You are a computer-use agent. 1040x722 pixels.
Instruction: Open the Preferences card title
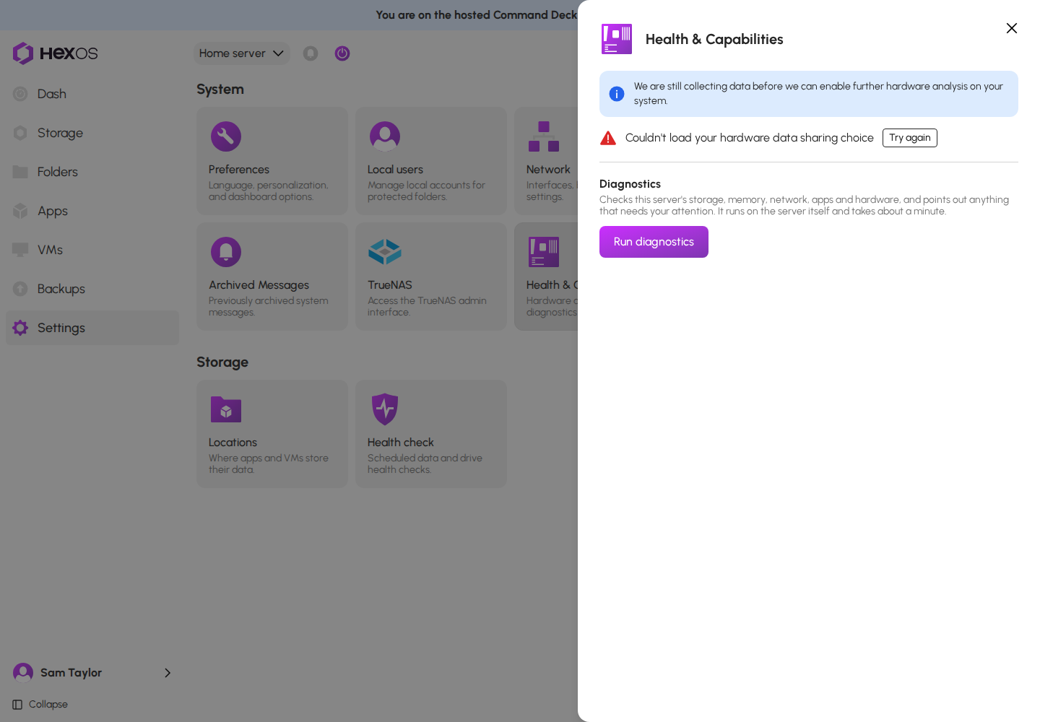tap(239, 170)
